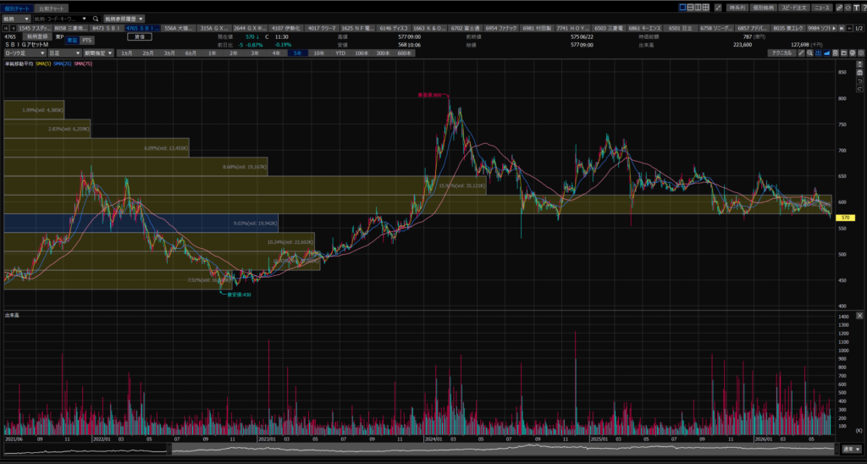
Task: Open the 6146 ディスコ stock tab
Action: (393, 28)
